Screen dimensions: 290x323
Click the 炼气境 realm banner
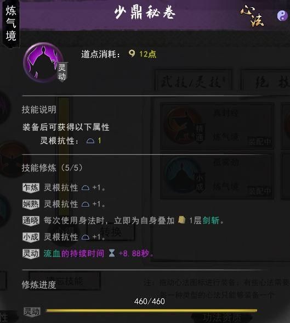pyautogui.click(x=10, y=23)
